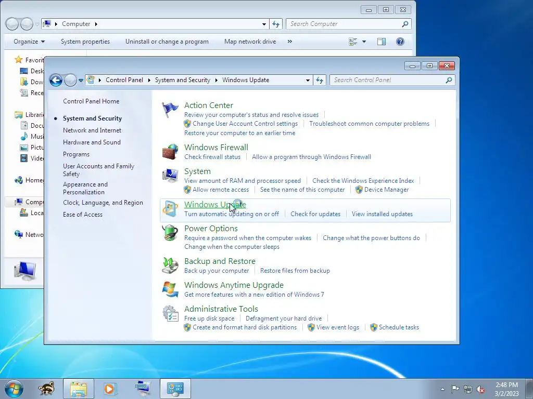Expand the arrow after Control Panel breadcrumb
The height and width of the screenshot is (399, 533).
[x=149, y=80]
